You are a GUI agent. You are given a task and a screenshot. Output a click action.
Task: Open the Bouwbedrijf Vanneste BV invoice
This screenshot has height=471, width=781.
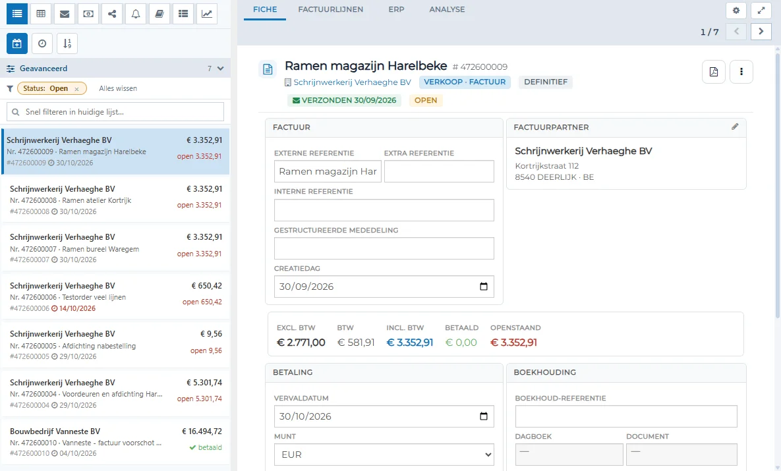pyautogui.click(x=116, y=442)
